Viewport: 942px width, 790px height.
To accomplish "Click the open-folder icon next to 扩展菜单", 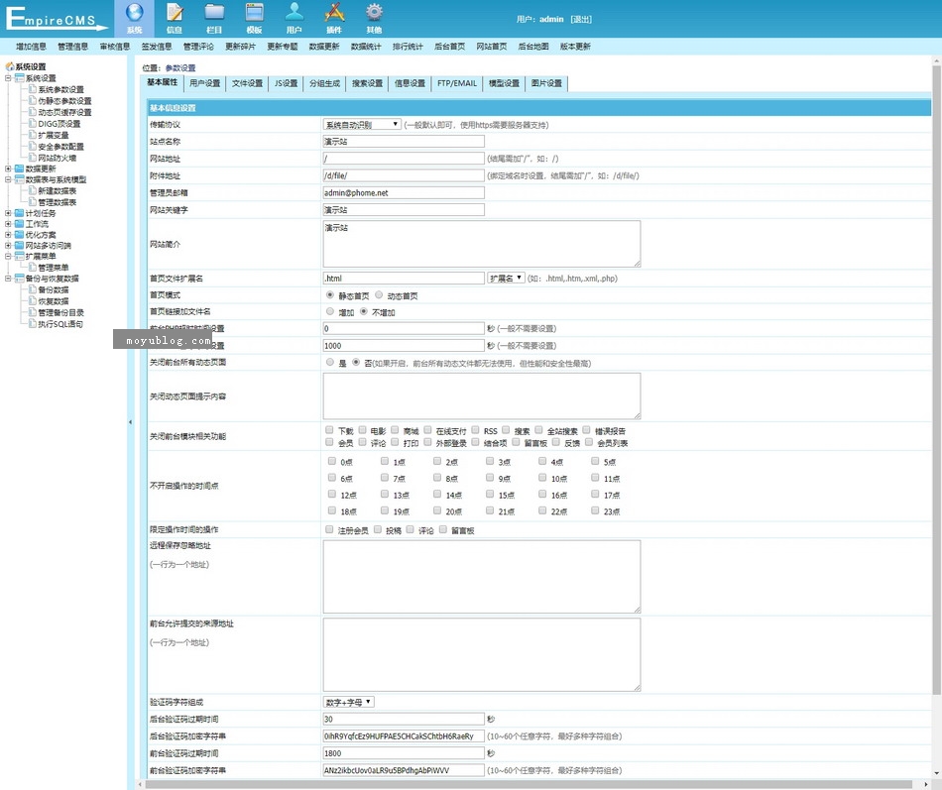I will [x=19, y=257].
